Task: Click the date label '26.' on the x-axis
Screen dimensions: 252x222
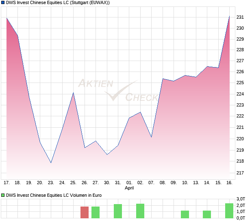Action: (85, 183)
